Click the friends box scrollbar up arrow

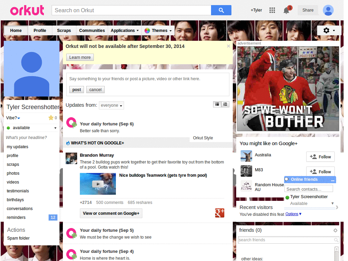coord(336,249)
